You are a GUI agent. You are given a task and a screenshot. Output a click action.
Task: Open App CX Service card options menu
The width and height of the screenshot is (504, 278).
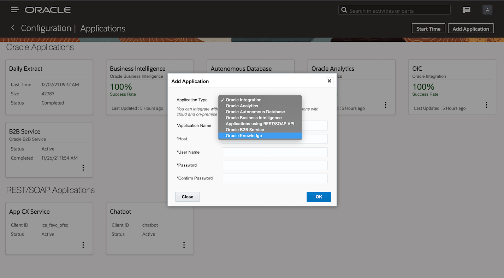83,245
